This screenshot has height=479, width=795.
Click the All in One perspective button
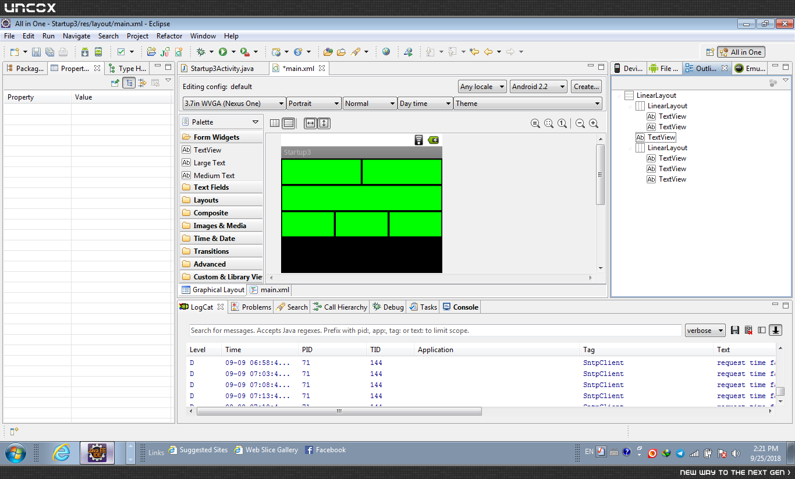click(x=741, y=52)
